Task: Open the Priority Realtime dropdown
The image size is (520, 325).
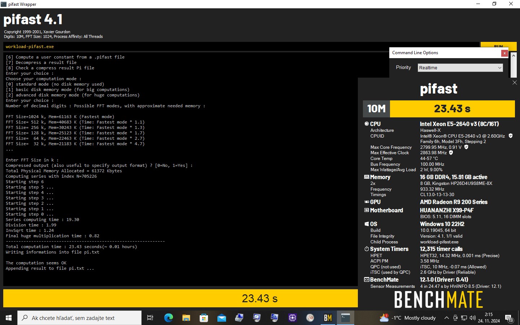Action: 460,68
